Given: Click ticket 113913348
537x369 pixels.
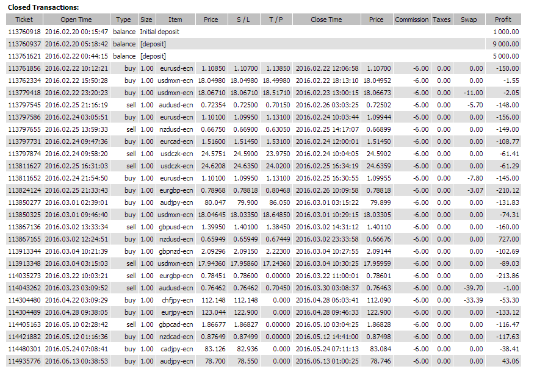Looking at the screenshot, I should click(x=24, y=263).
